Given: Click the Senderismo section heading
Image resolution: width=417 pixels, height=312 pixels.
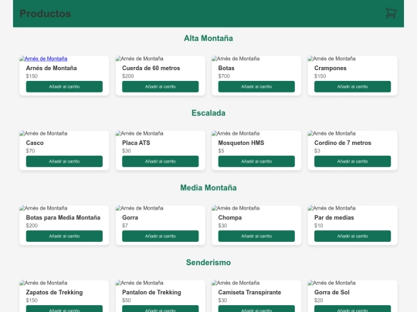Looking at the screenshot, I should pos(208,263).
